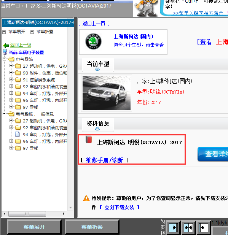Click bottom 菜单折叠 button
228x235 pixels.
pyautogui.click(x=92, y=227)
